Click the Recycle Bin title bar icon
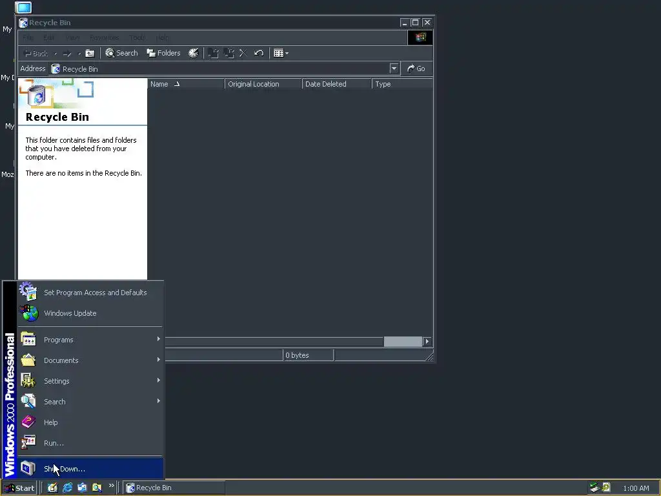Screen dimensions: 661x496 click(x=23, y=23)
